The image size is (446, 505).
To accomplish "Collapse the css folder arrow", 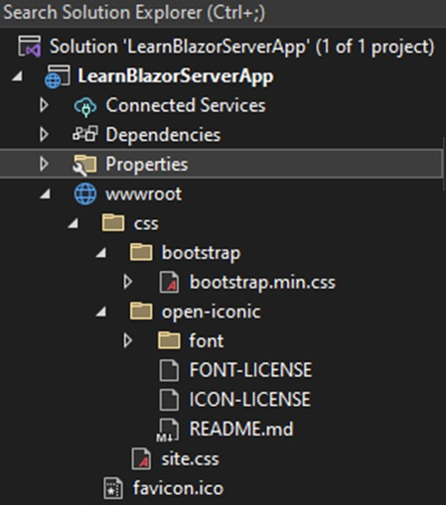I will 74,223.
